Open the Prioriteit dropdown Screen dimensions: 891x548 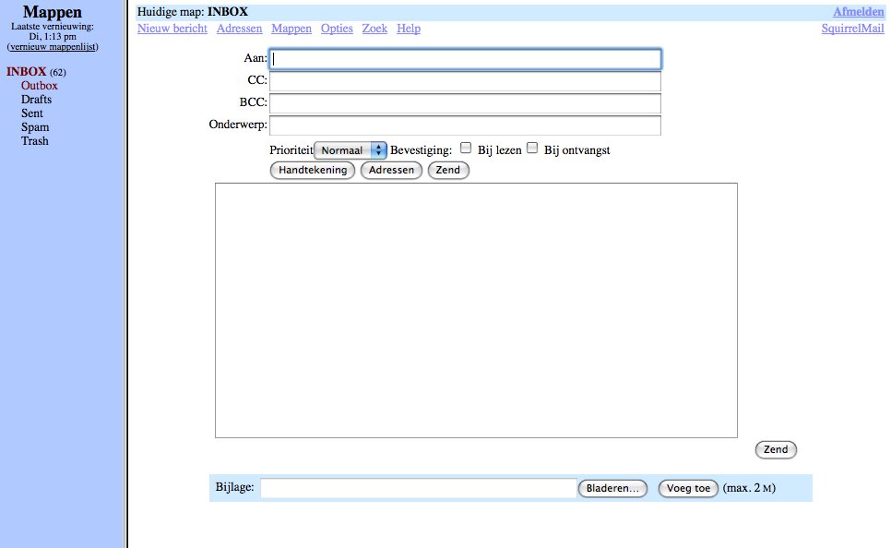(350, 150)
